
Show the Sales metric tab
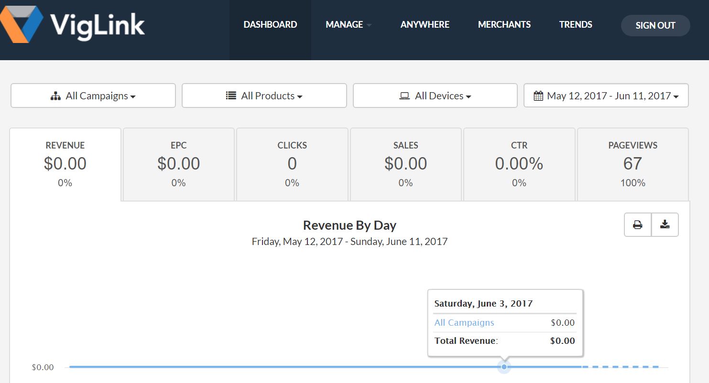(x=406, y=164)
